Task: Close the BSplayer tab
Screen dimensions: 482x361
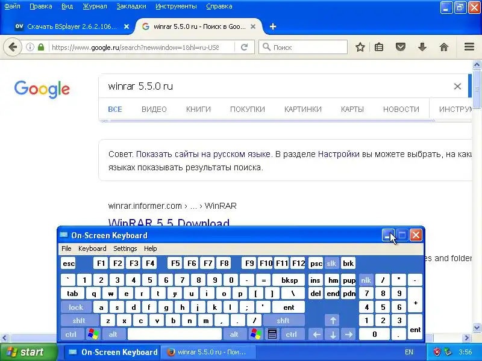Action: [127, 26]
